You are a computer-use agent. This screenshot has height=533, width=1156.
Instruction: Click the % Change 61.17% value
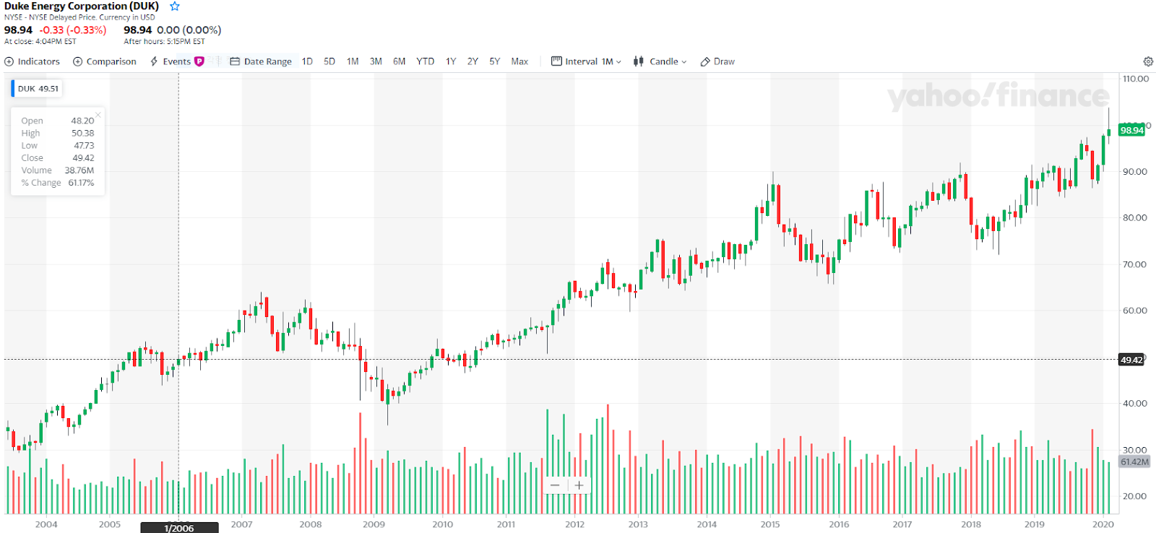coord(81,183)
